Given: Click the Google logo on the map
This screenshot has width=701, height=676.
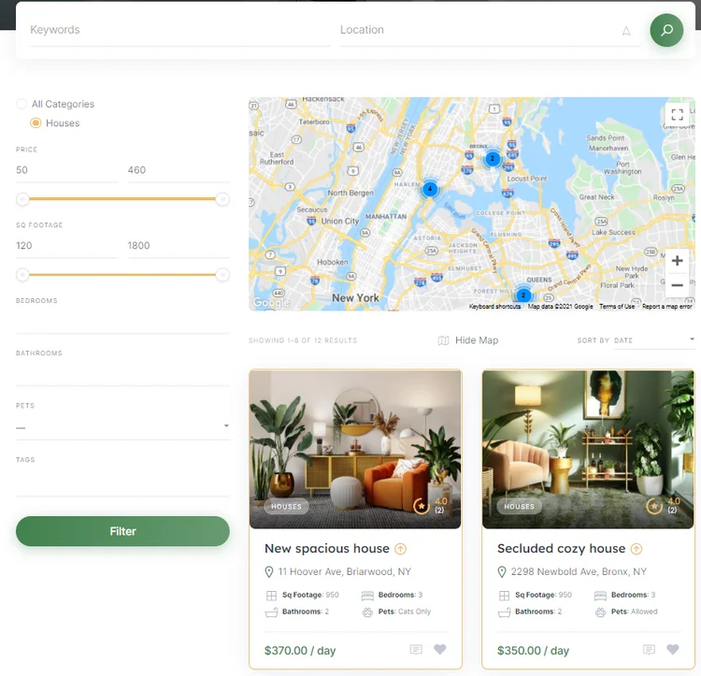Looking at the screenshot, I should (x=271, y=302).
